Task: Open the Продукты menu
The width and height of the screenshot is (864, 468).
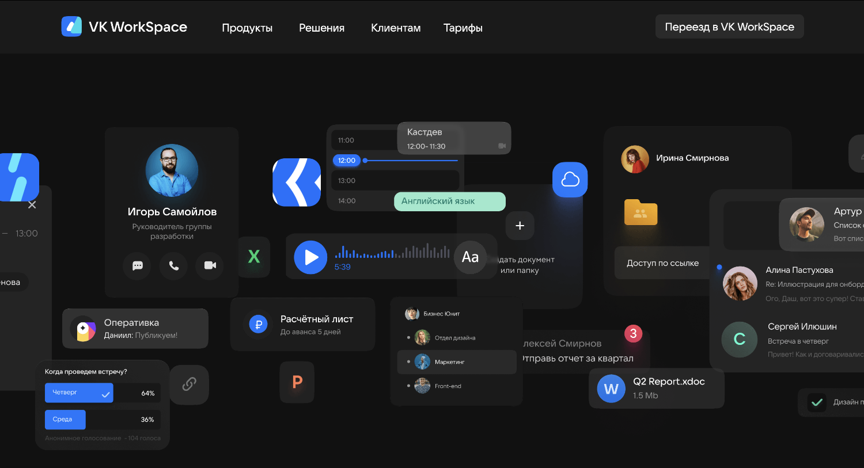Action: point(247,28)
